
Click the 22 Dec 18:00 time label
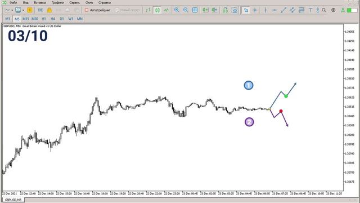click(100, 193)
